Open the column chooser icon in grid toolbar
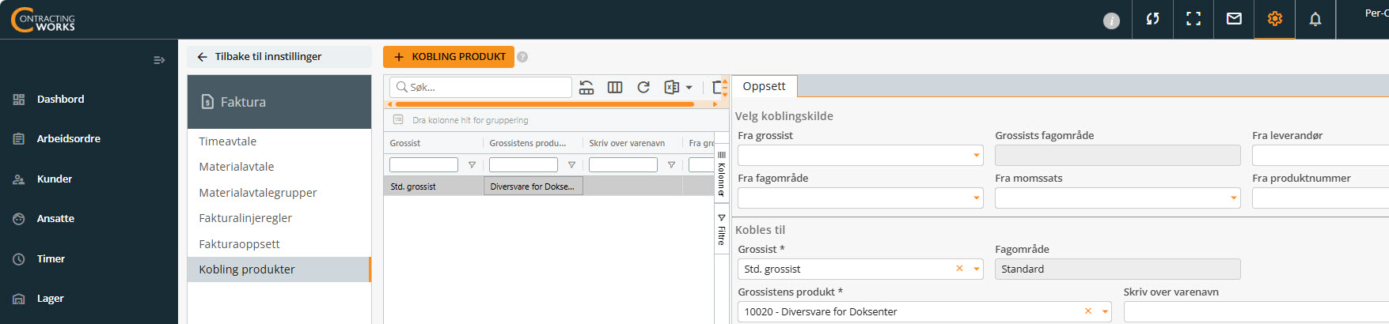Image resolution: width=1389 pixels, height=324 pixels. (615, 88)
